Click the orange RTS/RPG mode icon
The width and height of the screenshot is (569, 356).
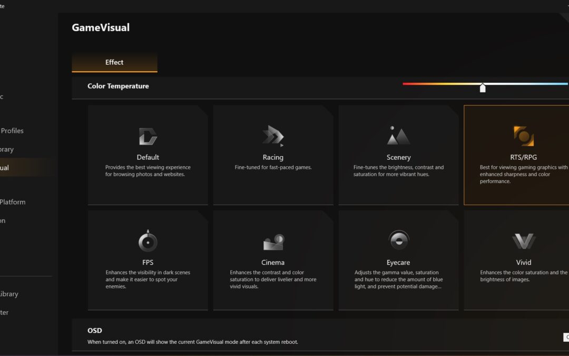tap(524, 136)
